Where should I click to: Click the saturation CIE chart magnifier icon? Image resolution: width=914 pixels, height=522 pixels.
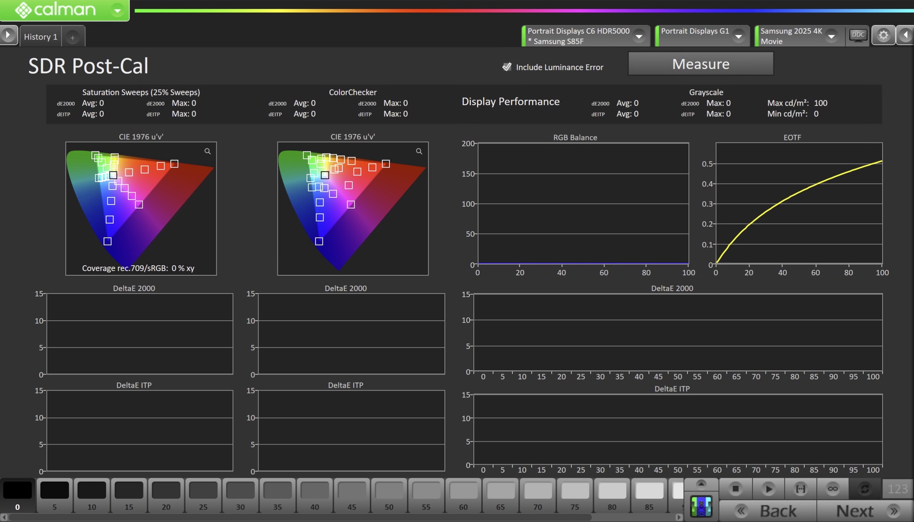[207, 151]
